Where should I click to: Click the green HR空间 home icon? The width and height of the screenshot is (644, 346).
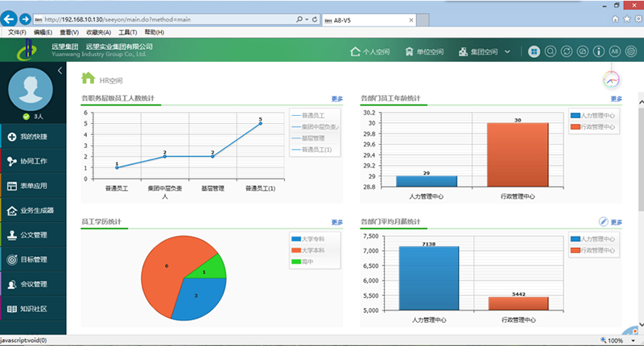[88, 79]
